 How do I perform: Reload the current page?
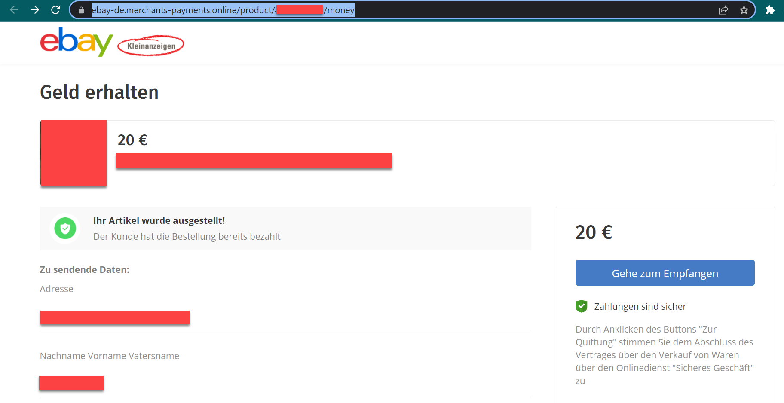tap(55, 9)
